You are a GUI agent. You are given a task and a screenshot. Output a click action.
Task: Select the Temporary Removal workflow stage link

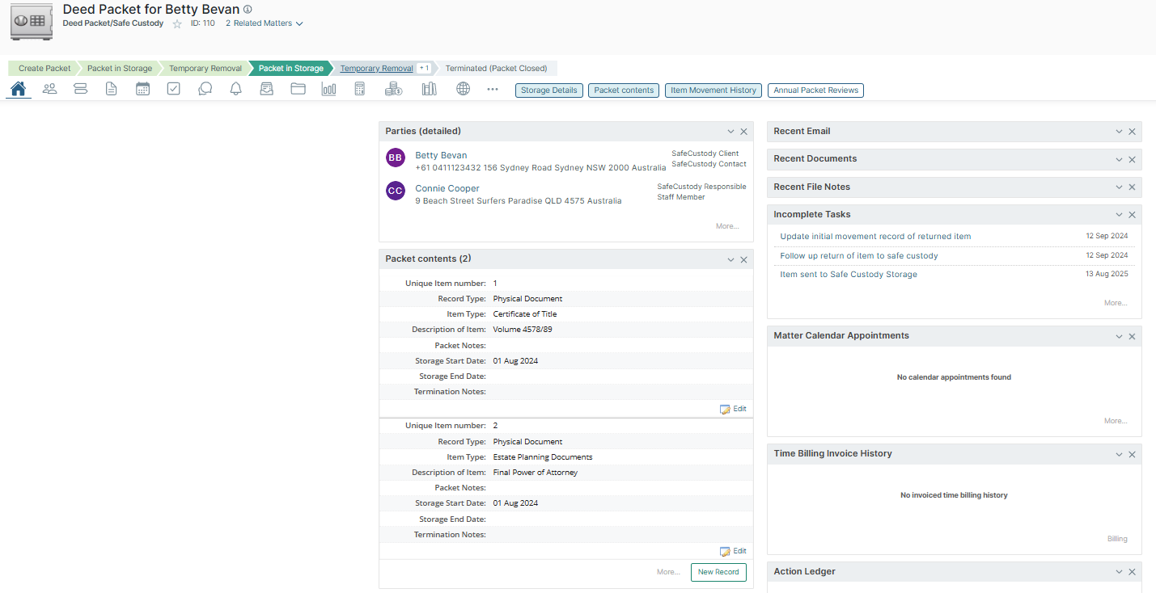(x=376, y=69)
